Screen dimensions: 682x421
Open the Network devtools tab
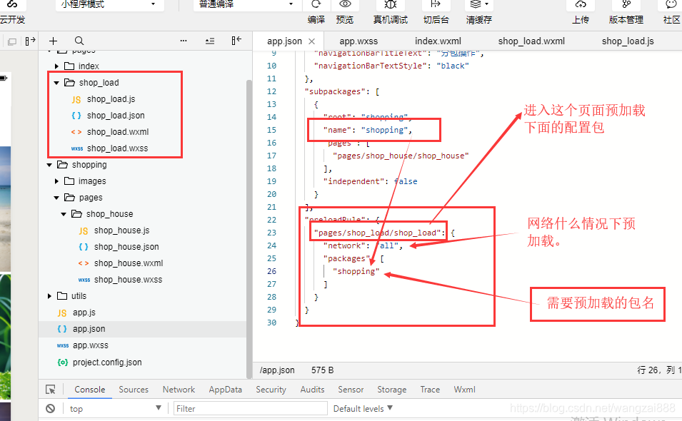pos(179,390)
